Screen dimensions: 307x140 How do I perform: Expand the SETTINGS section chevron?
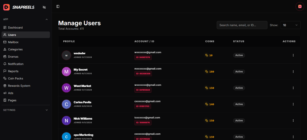pyautogui.click(x=46, y=110)
